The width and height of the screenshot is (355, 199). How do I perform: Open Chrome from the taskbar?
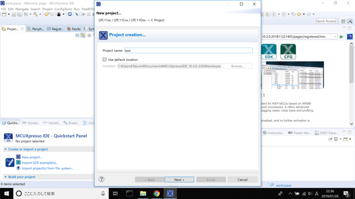(x=156, y=193)
